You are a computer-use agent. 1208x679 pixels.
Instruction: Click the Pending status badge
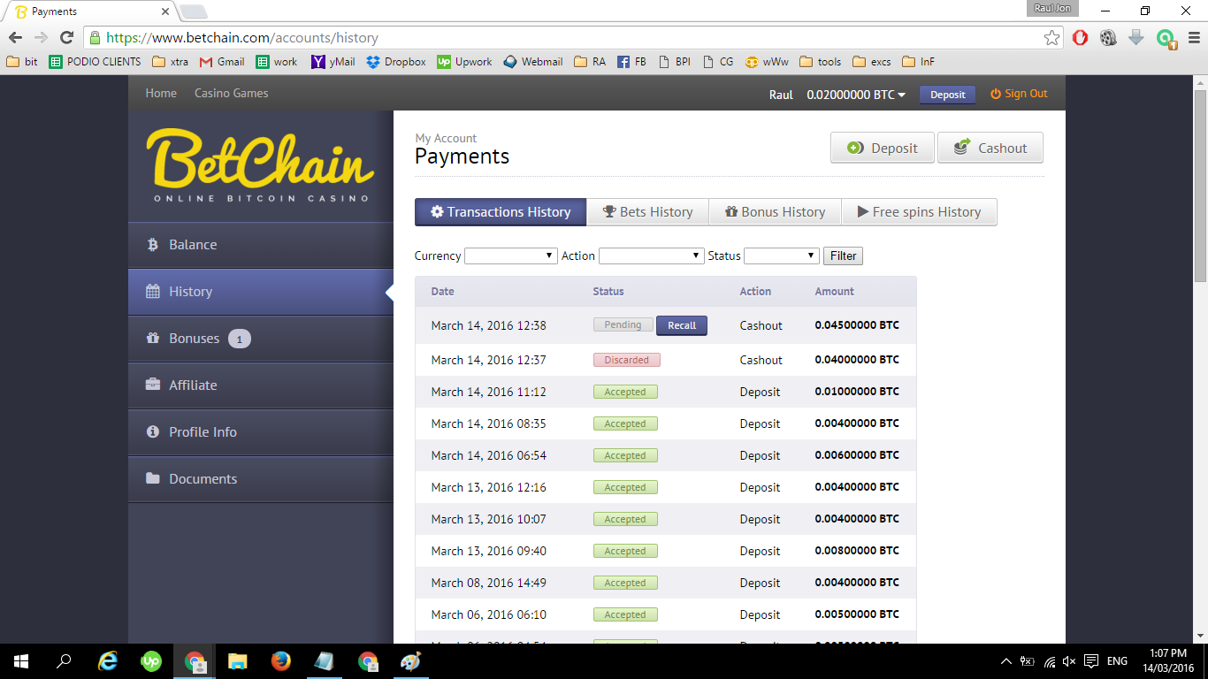[623, 325]
